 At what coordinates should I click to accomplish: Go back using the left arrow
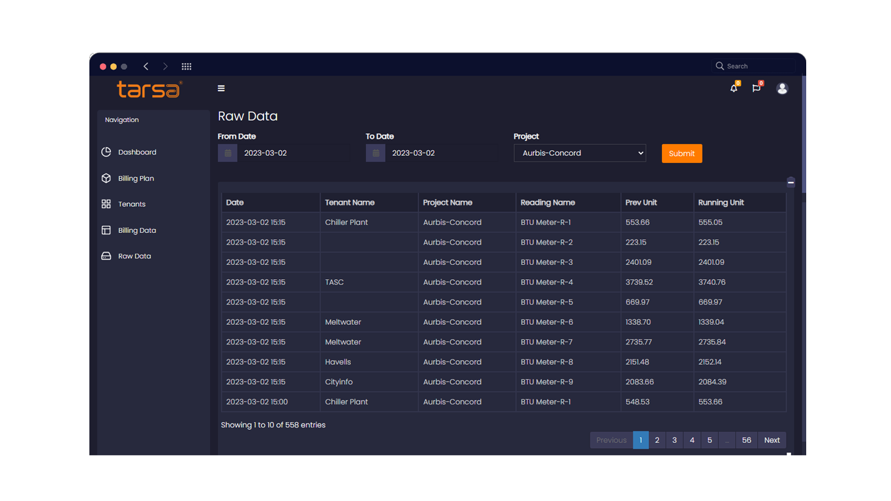click(146, 67)
